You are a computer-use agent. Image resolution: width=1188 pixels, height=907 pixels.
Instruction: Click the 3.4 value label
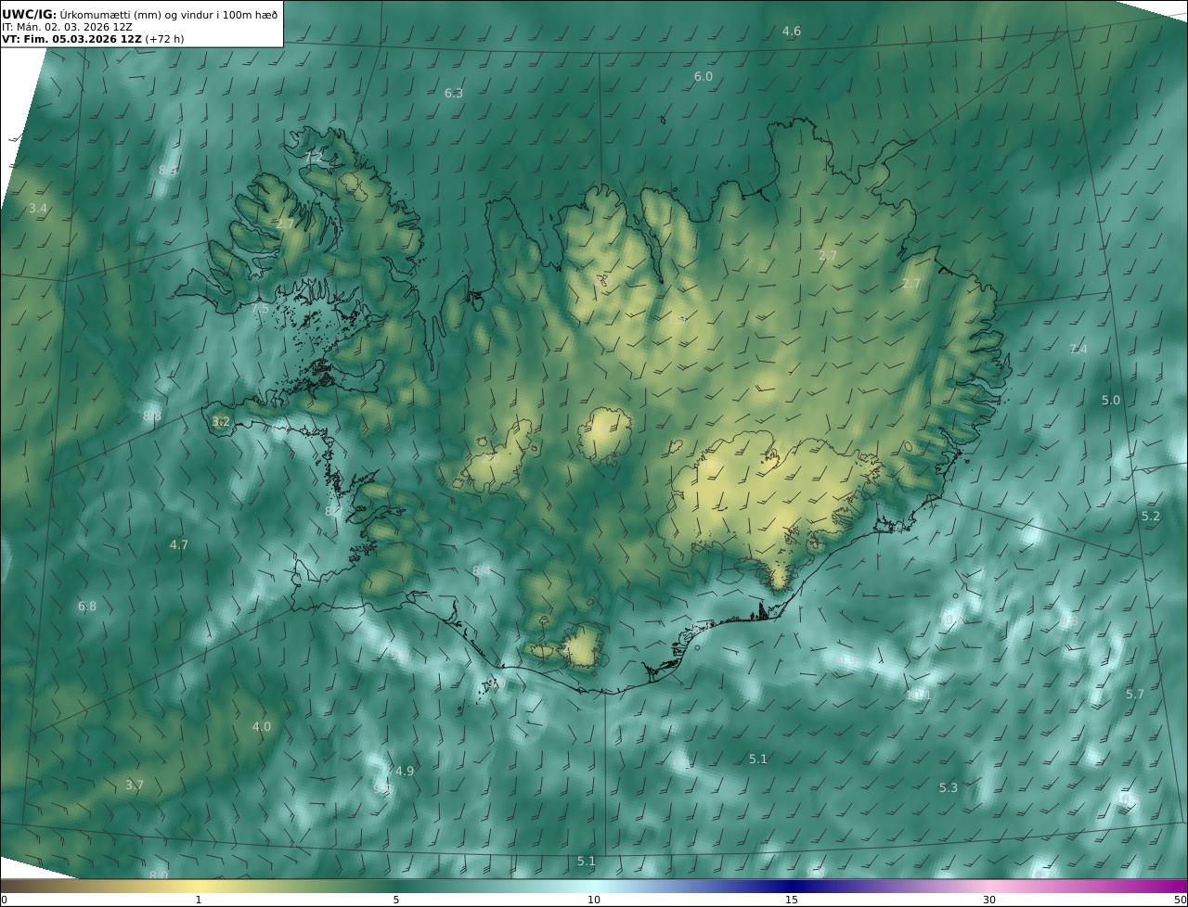(38, 209)
